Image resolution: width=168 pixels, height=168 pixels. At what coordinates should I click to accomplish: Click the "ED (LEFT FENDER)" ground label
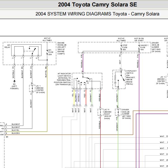point(14,86)
